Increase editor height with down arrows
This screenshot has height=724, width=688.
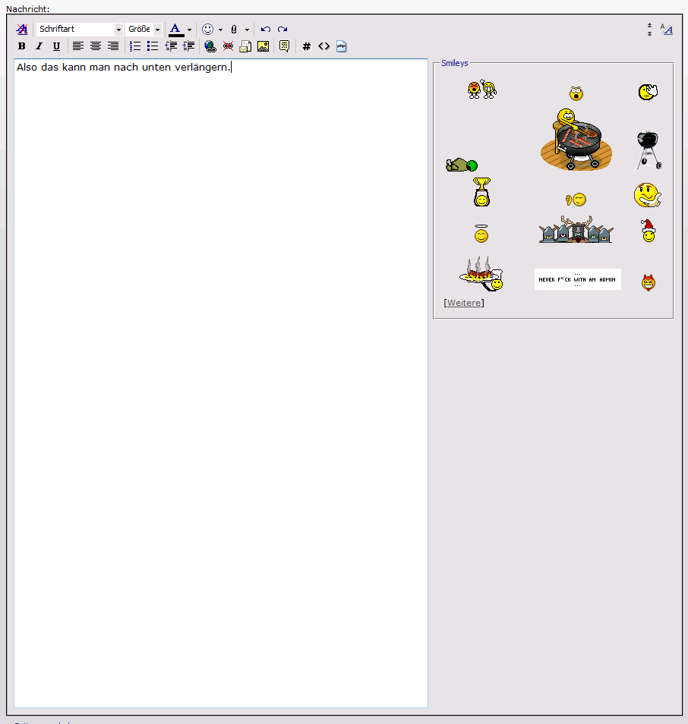649,33
